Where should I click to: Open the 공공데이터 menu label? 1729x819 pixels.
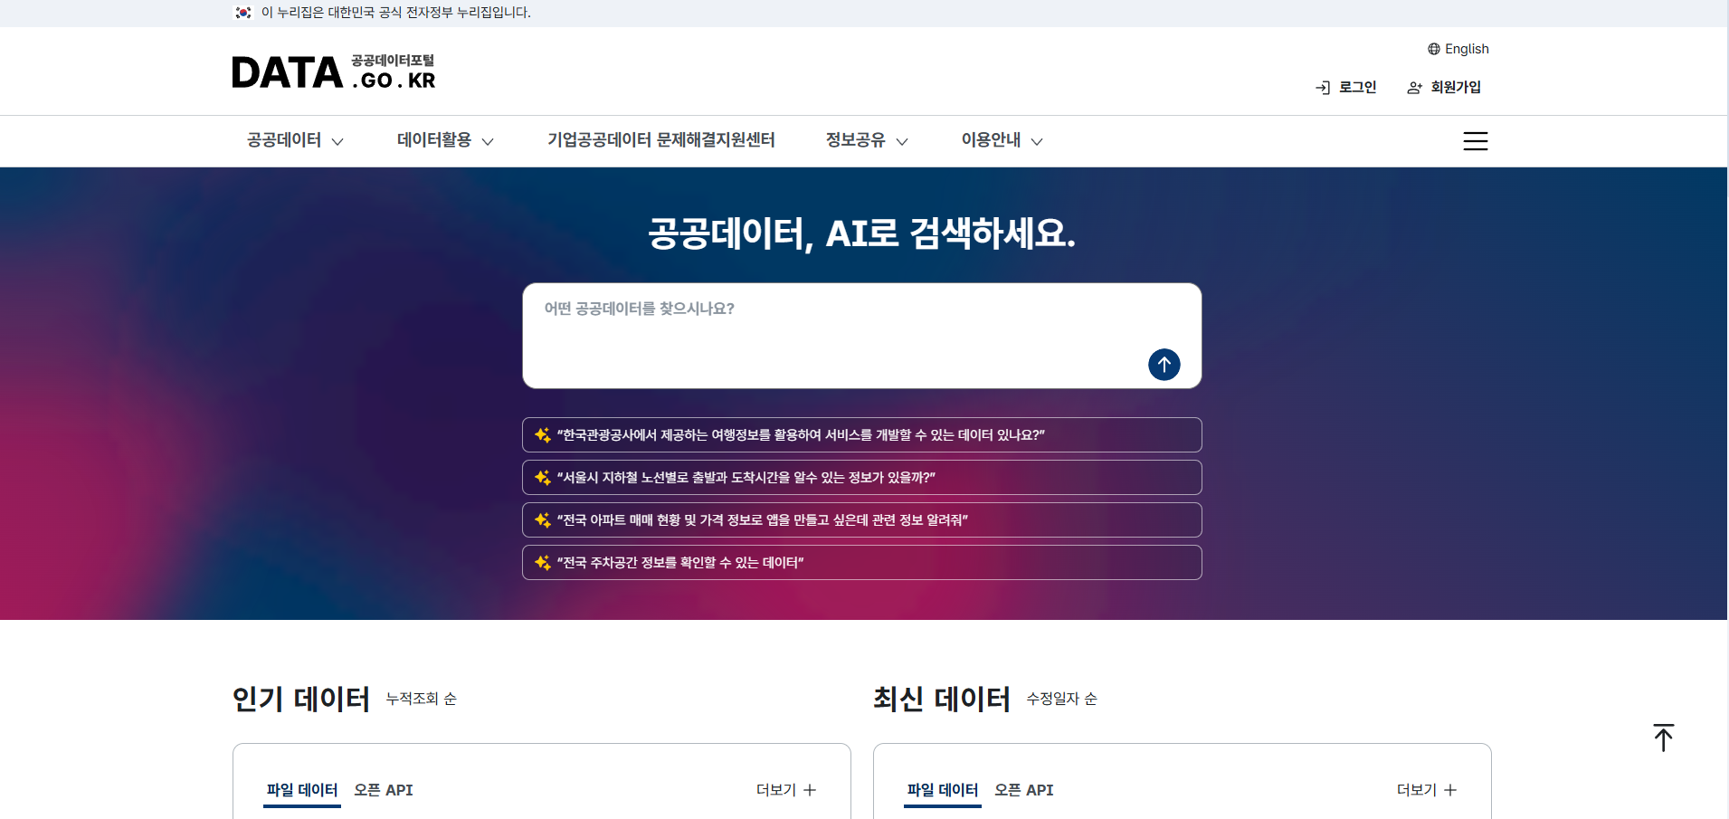(284, 140)
